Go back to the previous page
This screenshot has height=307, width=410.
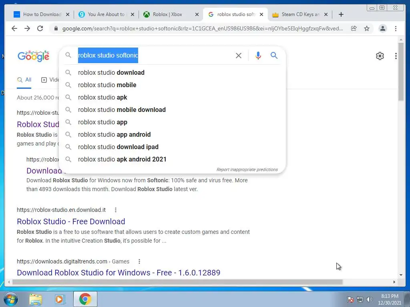[x=14, y=28]
